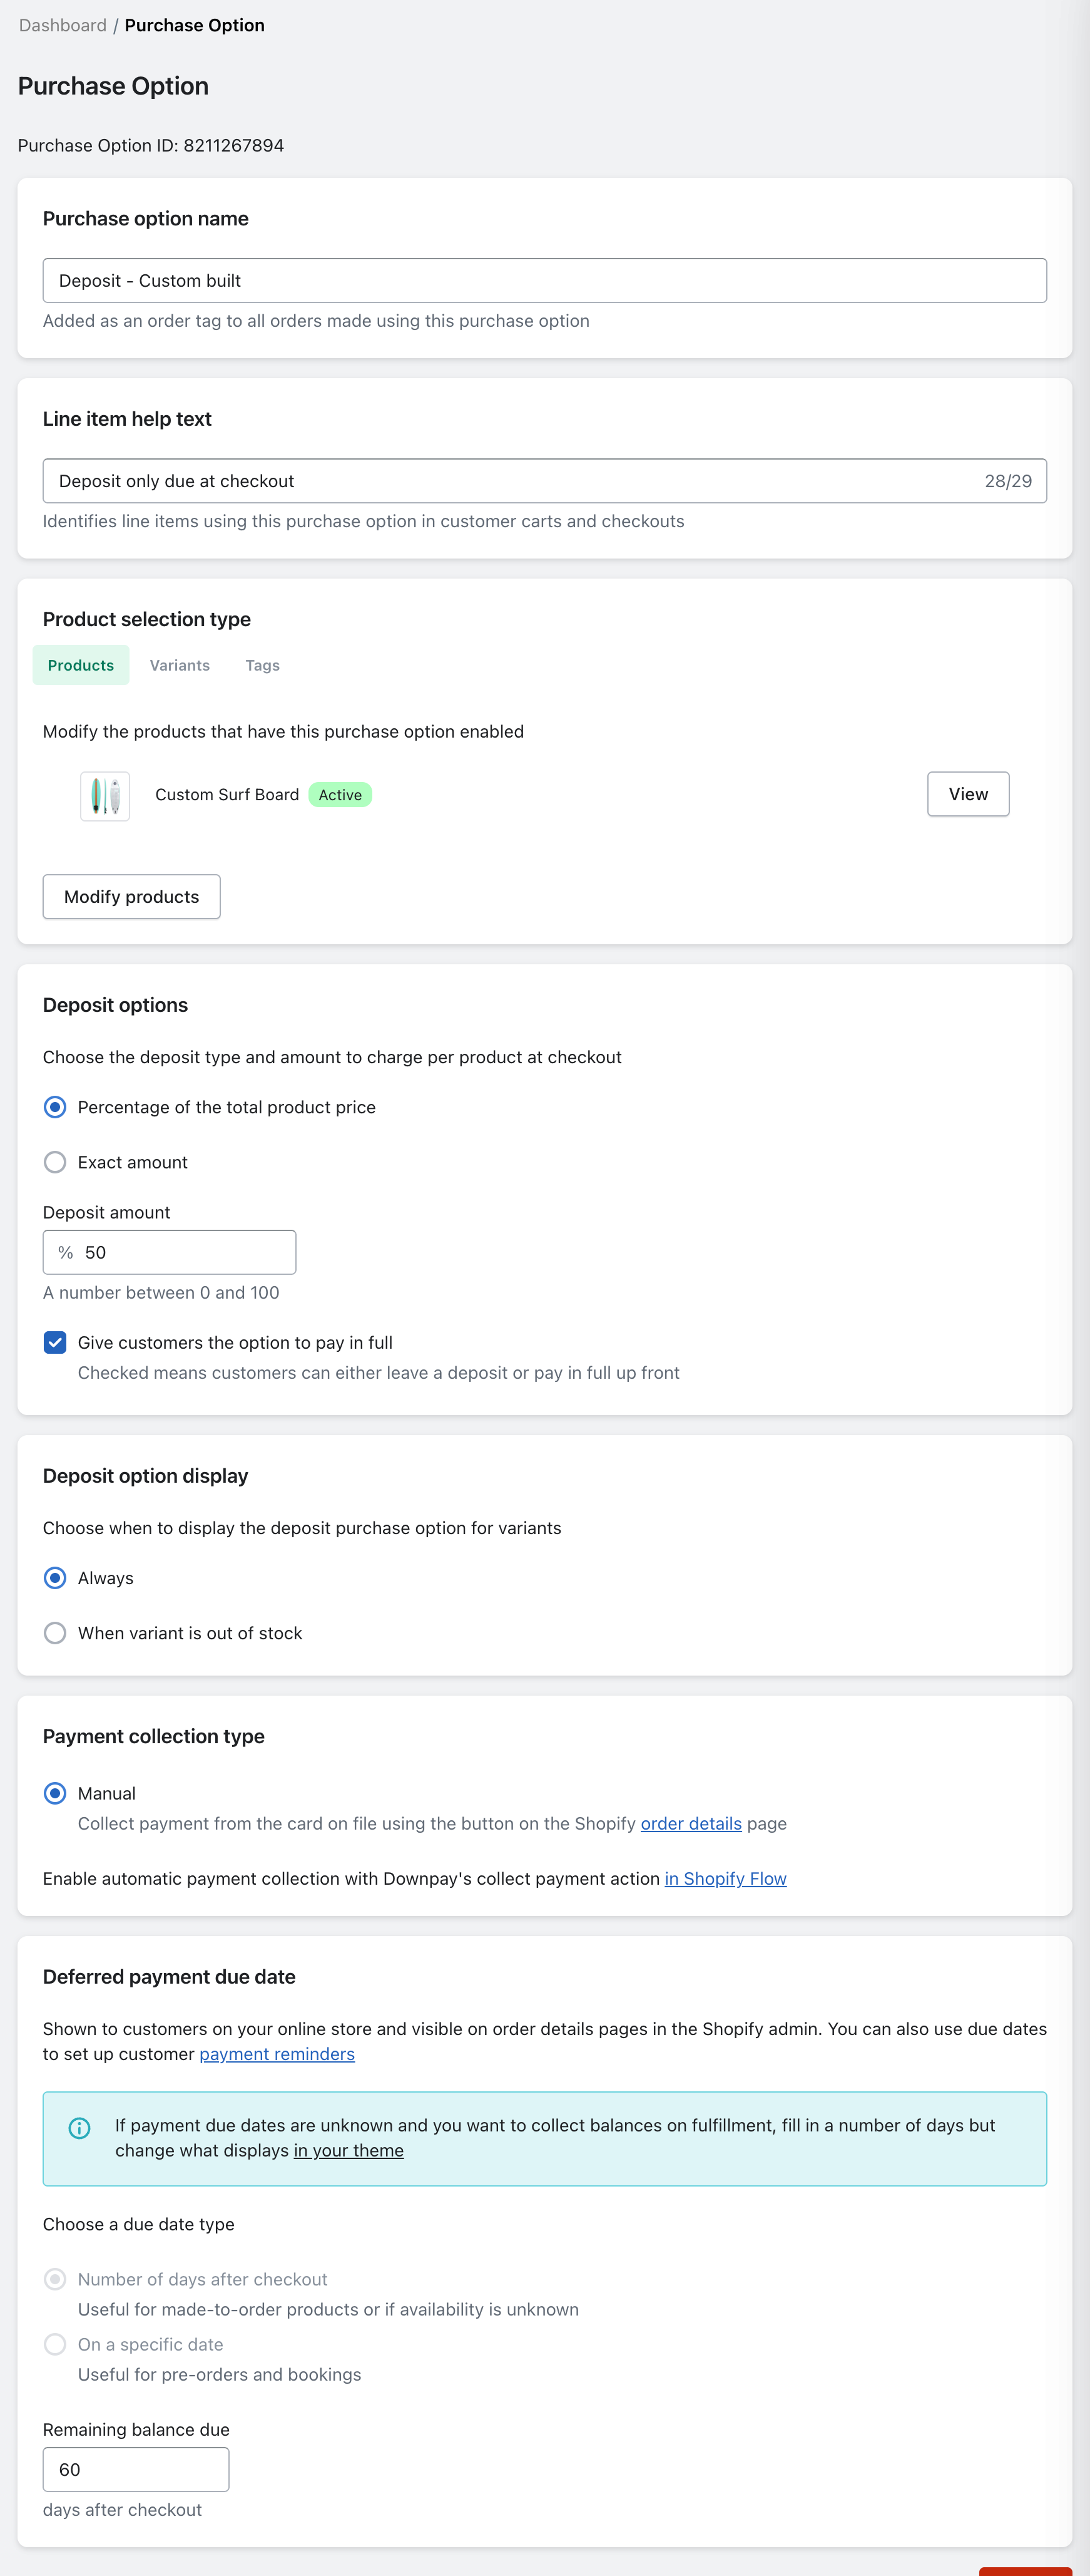The height and width of the screenshot is (2576, 1090).
Task: Open the payment reminders link
Action: (277, 2054)
